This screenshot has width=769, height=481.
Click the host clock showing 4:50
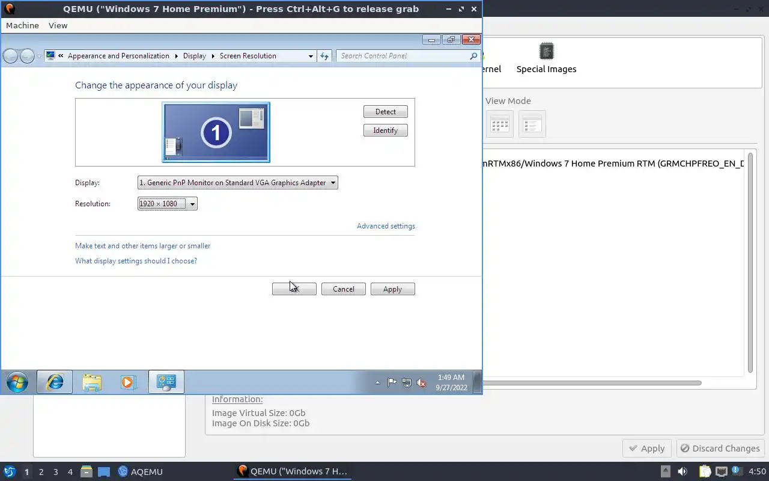pyautogui.click(x=756, y=471)
